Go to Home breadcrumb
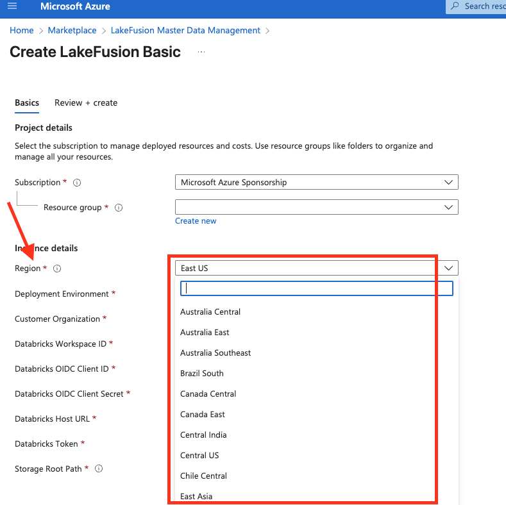The width and height of the screenshot is (506, 505). point(22,30)
